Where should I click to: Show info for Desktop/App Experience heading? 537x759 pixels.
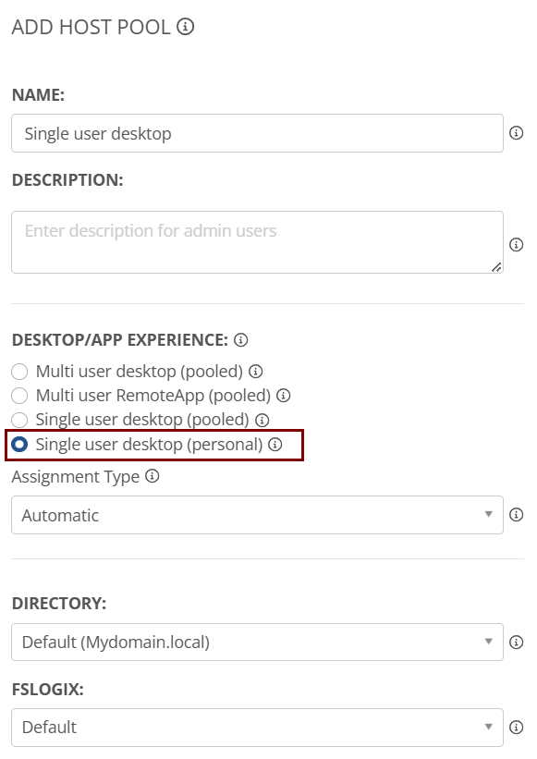241,340
